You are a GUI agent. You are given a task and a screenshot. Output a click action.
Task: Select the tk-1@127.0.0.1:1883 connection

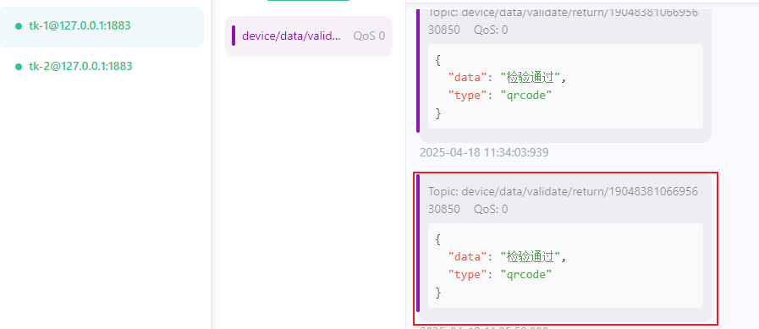(x=102, y=26)
